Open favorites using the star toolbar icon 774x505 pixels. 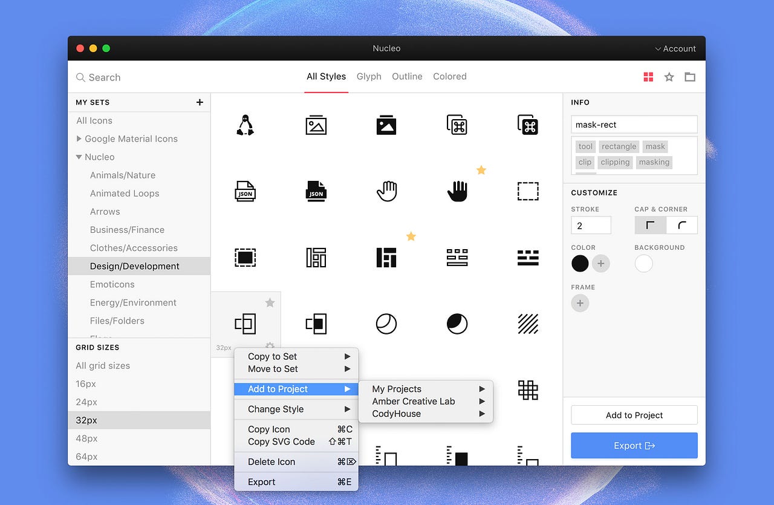tap(668, 76)
